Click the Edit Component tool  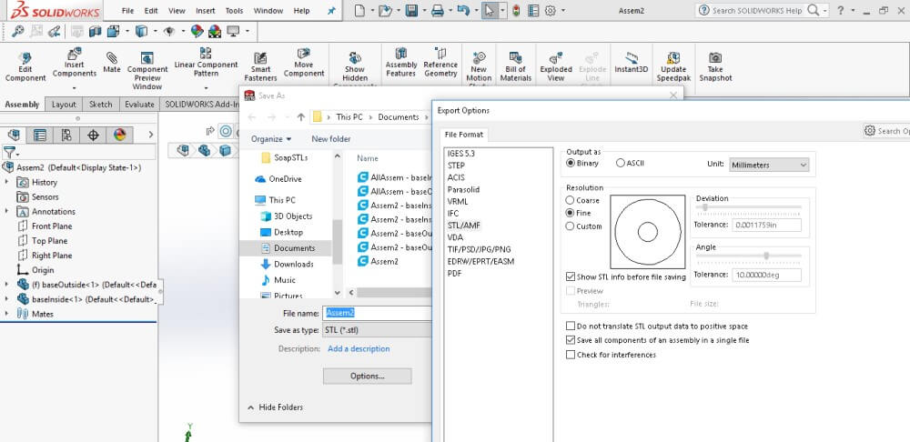25,67
